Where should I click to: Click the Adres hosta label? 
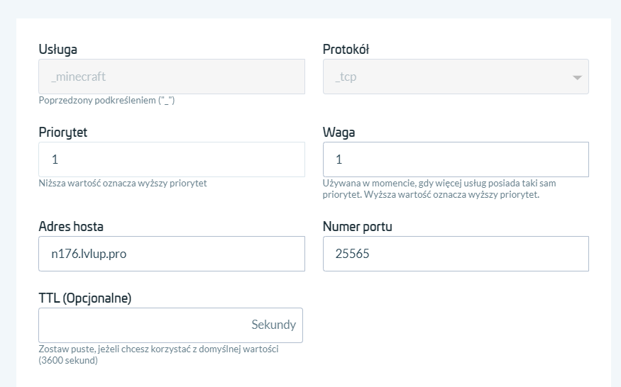(x=71, y=227)
